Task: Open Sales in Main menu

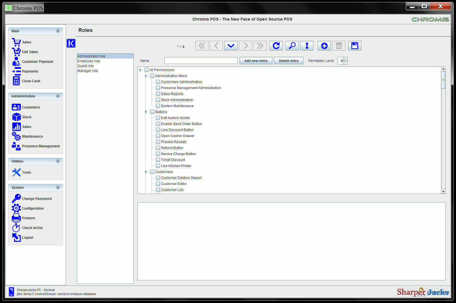Action: (x=21, y=42)
